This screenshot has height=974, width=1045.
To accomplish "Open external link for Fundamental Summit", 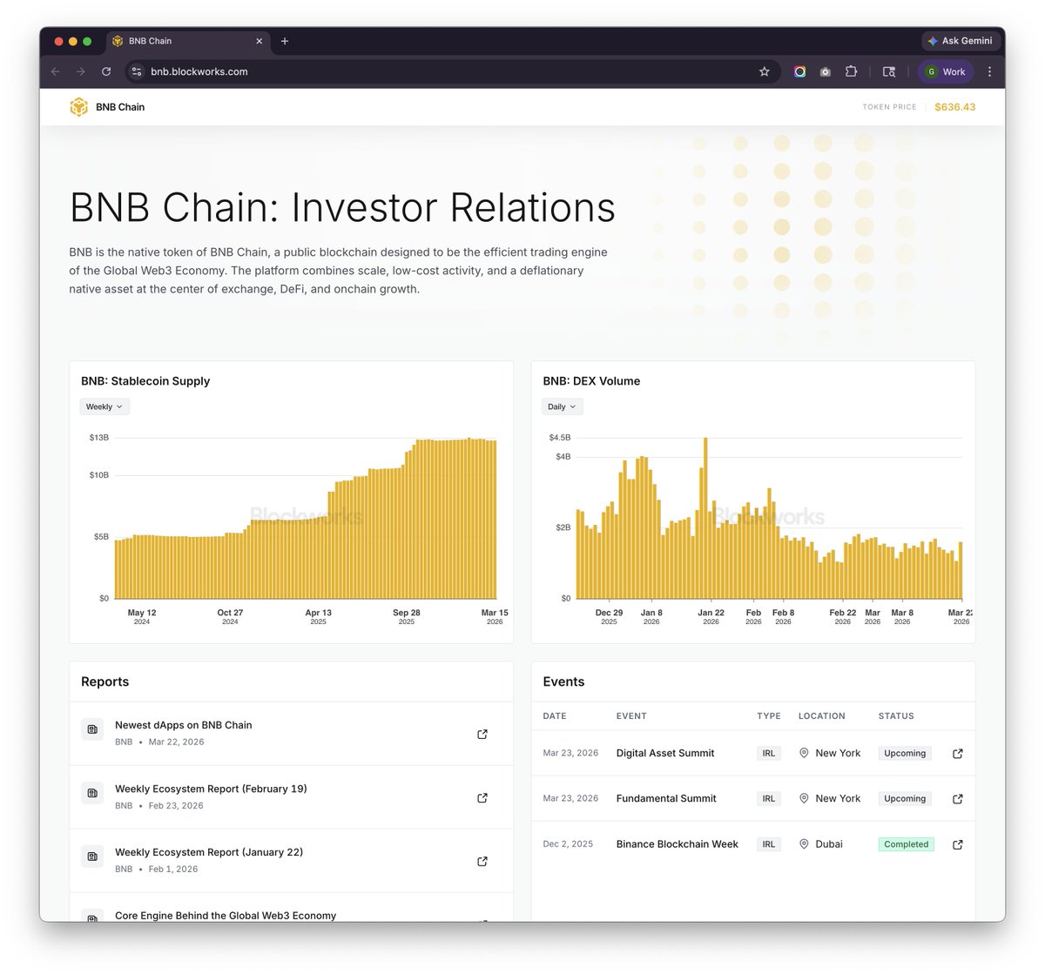I will click(958, 799).
